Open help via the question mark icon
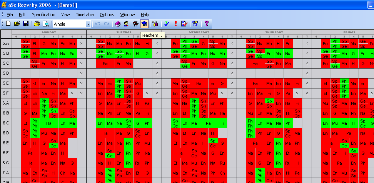 207,24
